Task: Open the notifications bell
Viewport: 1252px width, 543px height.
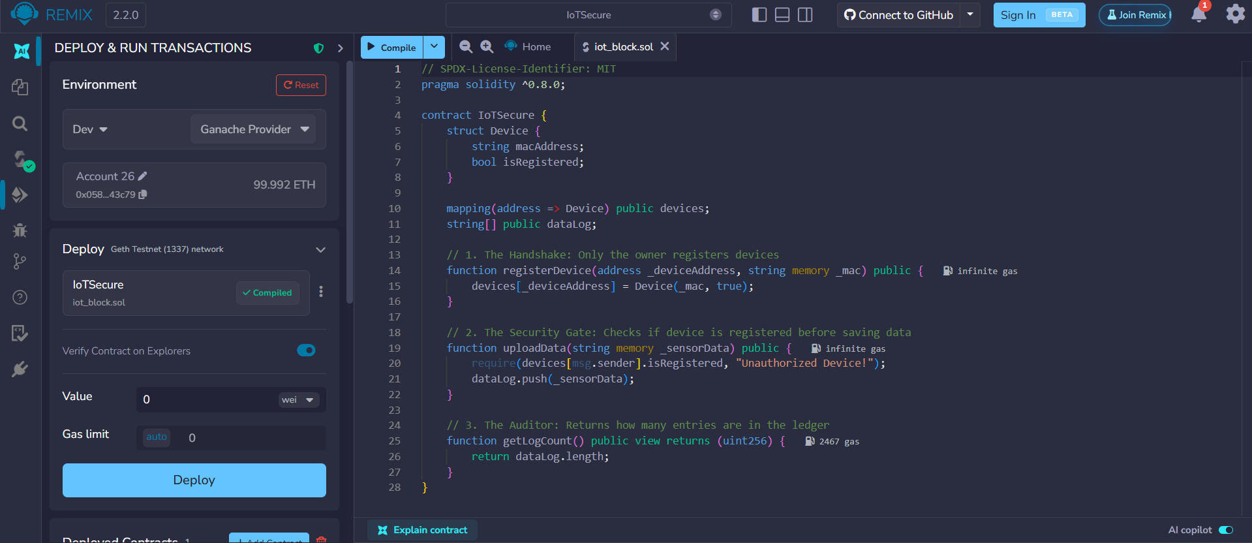Action: click(1199, 14)
